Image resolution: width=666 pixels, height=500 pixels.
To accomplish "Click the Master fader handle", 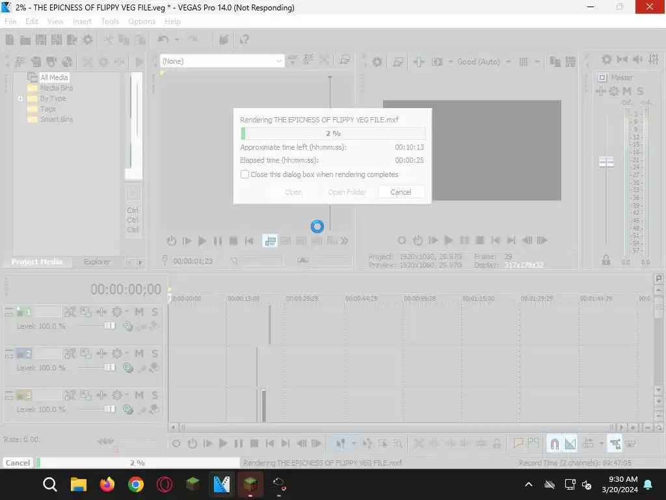I will point(606,161).
